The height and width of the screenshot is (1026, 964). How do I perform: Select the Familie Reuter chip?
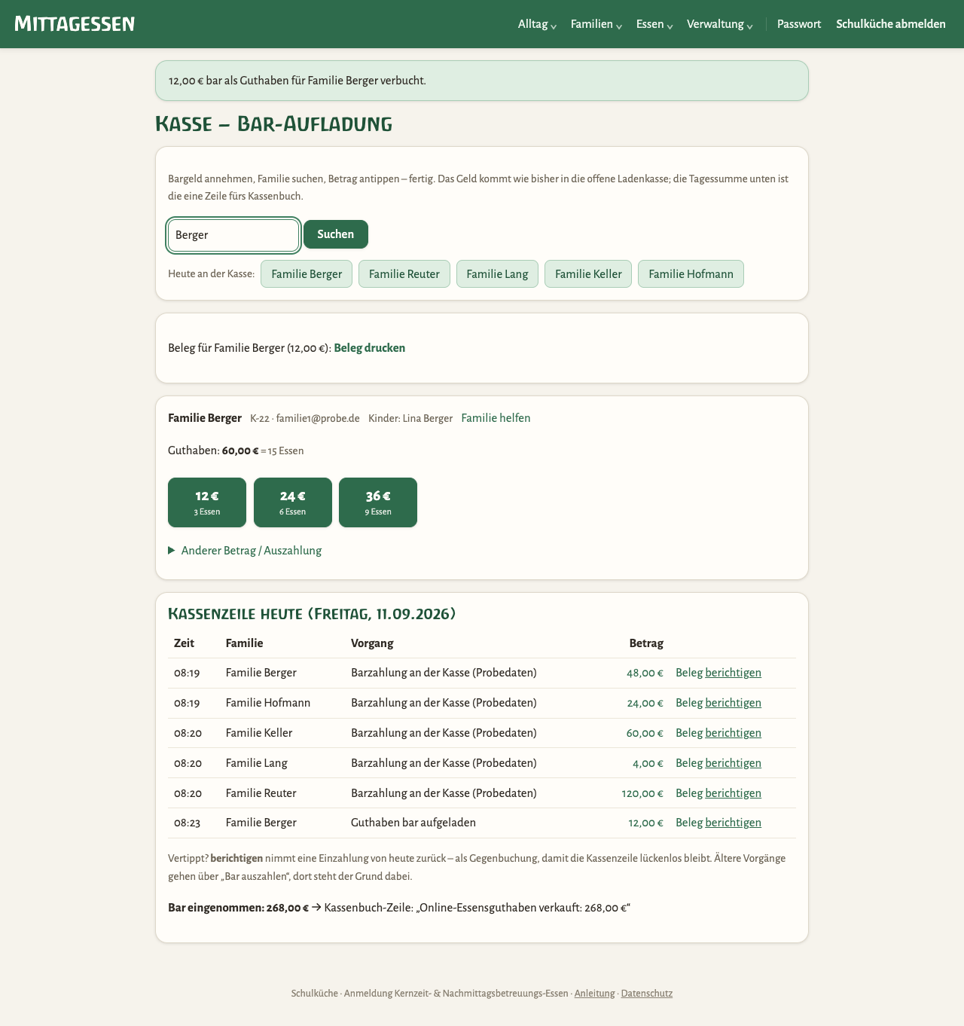pyautogui.click(x=404, y=274)
